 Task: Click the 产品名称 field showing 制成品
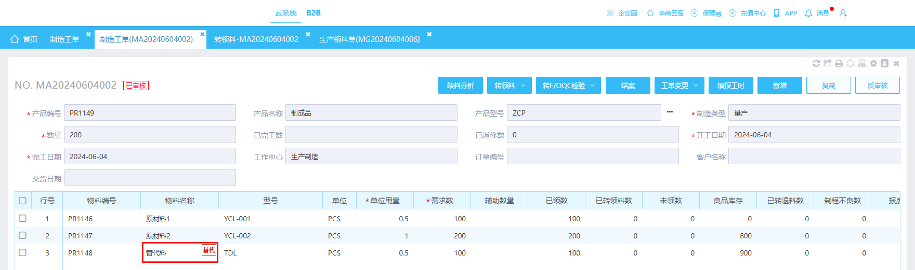pos(371,112)
